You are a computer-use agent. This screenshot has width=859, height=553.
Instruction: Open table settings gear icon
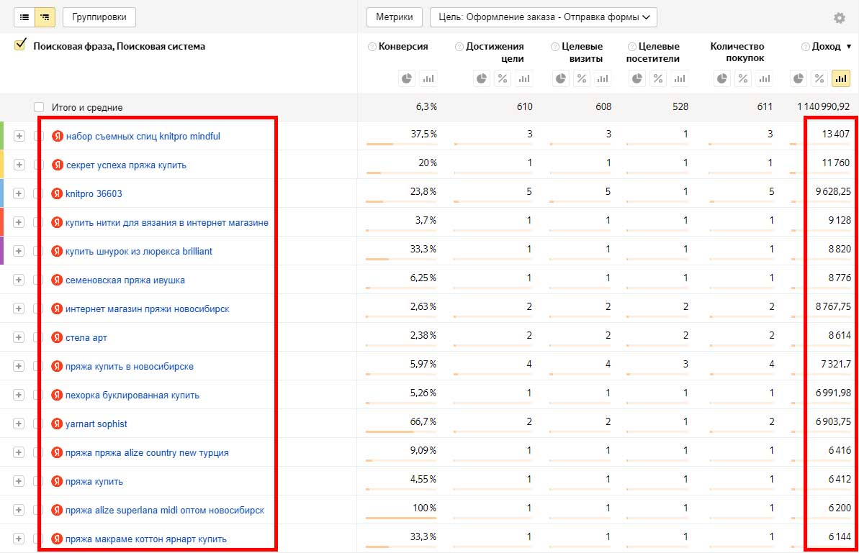(x=839, y=18)
